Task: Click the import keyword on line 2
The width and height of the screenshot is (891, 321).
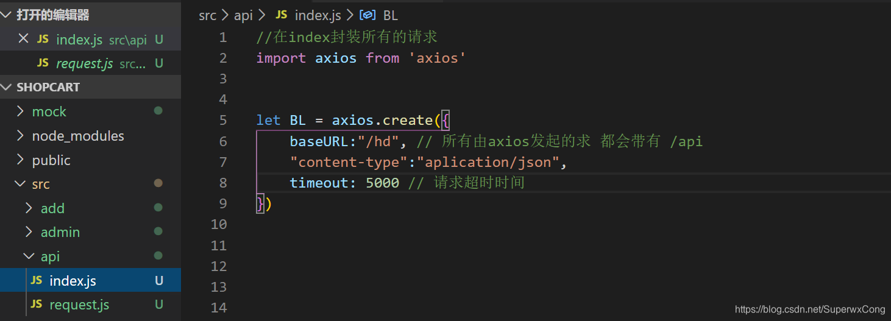Action: (x=281, y=58)
